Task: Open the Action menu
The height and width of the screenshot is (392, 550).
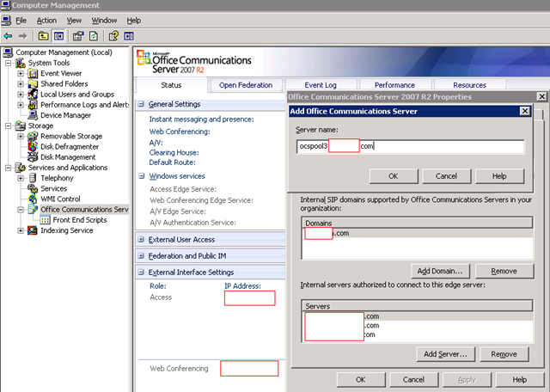Action: (x=46, y=20)
